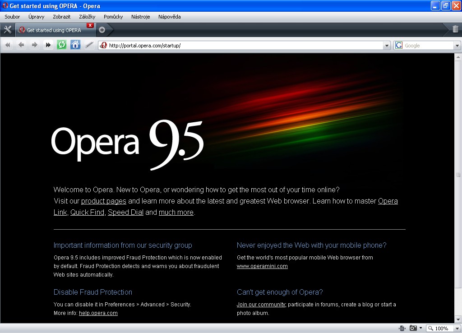Select the Get started using OPERA tab
Screen dimensions: 462x333
55,30
